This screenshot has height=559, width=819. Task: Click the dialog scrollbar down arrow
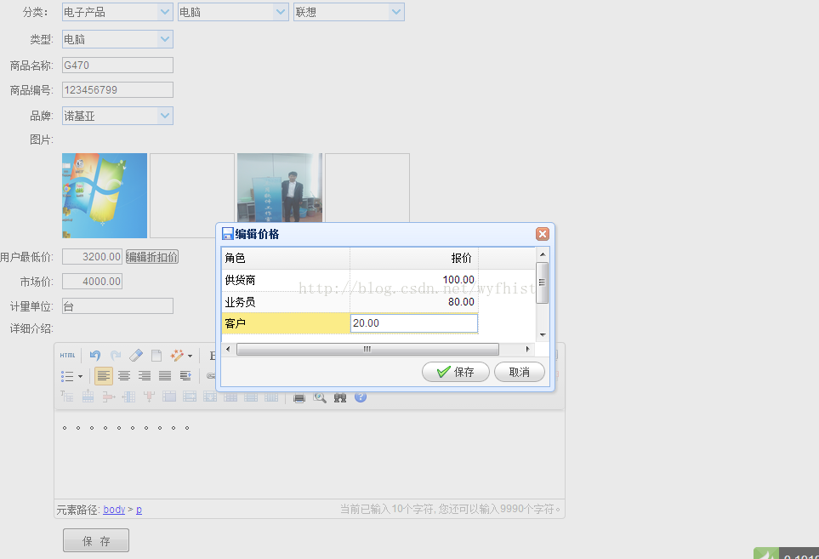(x=543, y=335)
